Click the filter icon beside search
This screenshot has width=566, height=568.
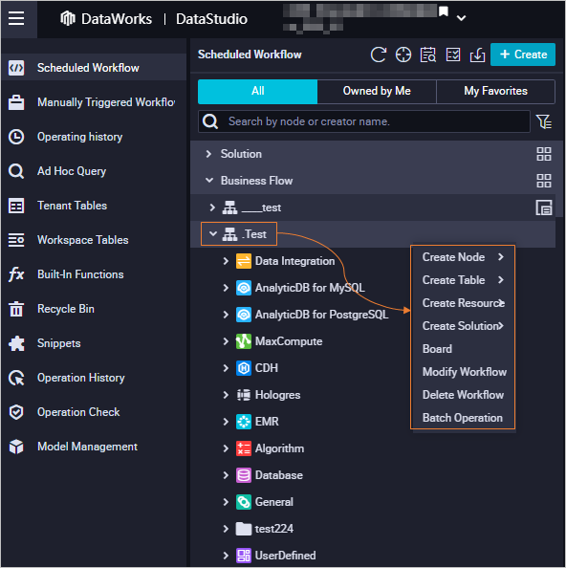pyautogui.click(x=544, y=121)
